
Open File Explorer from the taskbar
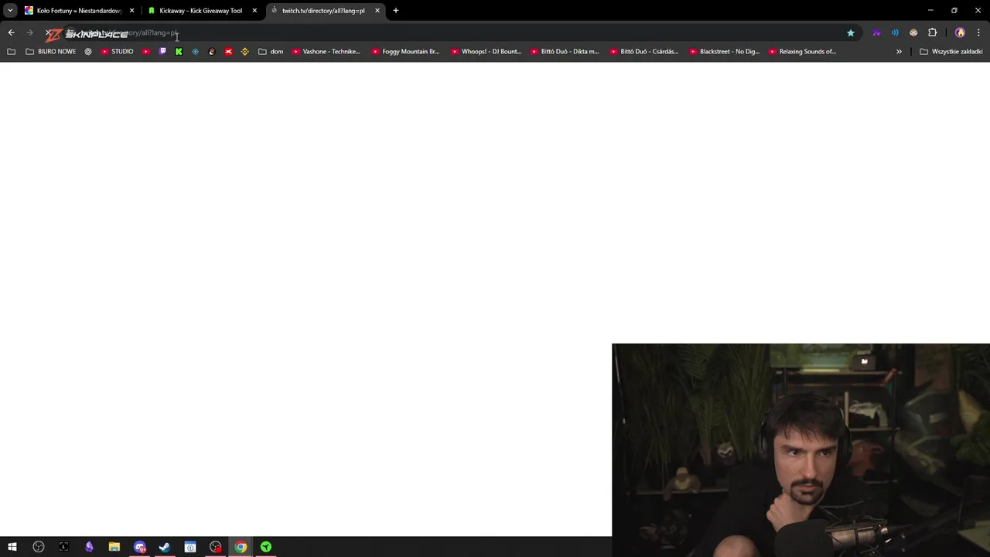114,547
